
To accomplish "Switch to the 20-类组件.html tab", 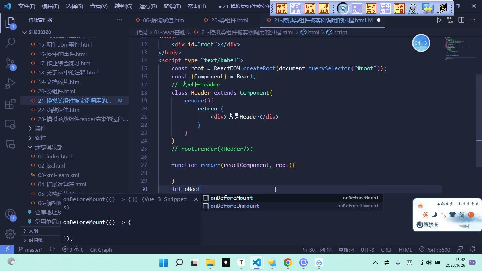I will tap(230, 20).
